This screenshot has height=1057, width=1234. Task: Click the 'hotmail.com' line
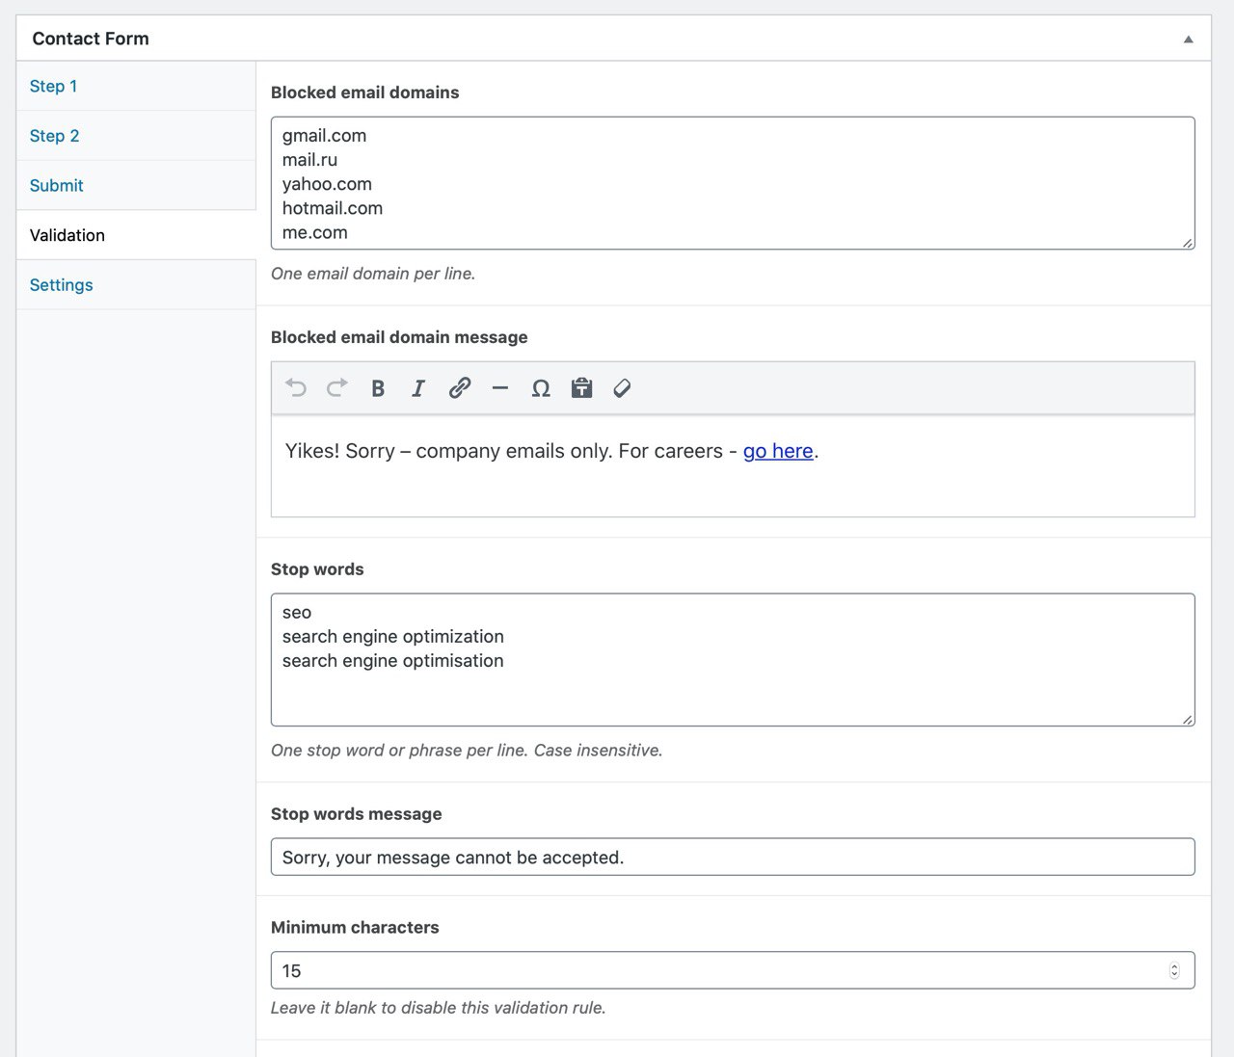[333, 208]
